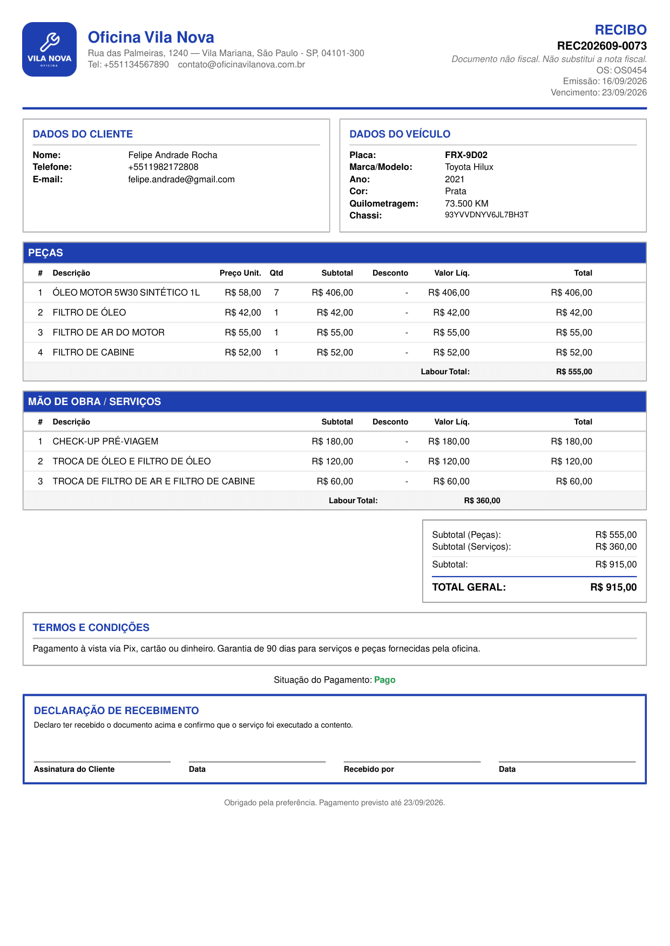
Task: Click FILTRO DE CABINE part row
Action: click(335, 352)
